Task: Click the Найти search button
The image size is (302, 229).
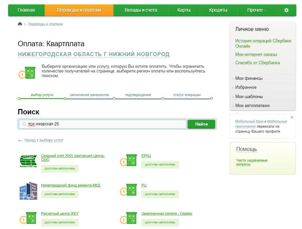Action: [x=201, y=124]
